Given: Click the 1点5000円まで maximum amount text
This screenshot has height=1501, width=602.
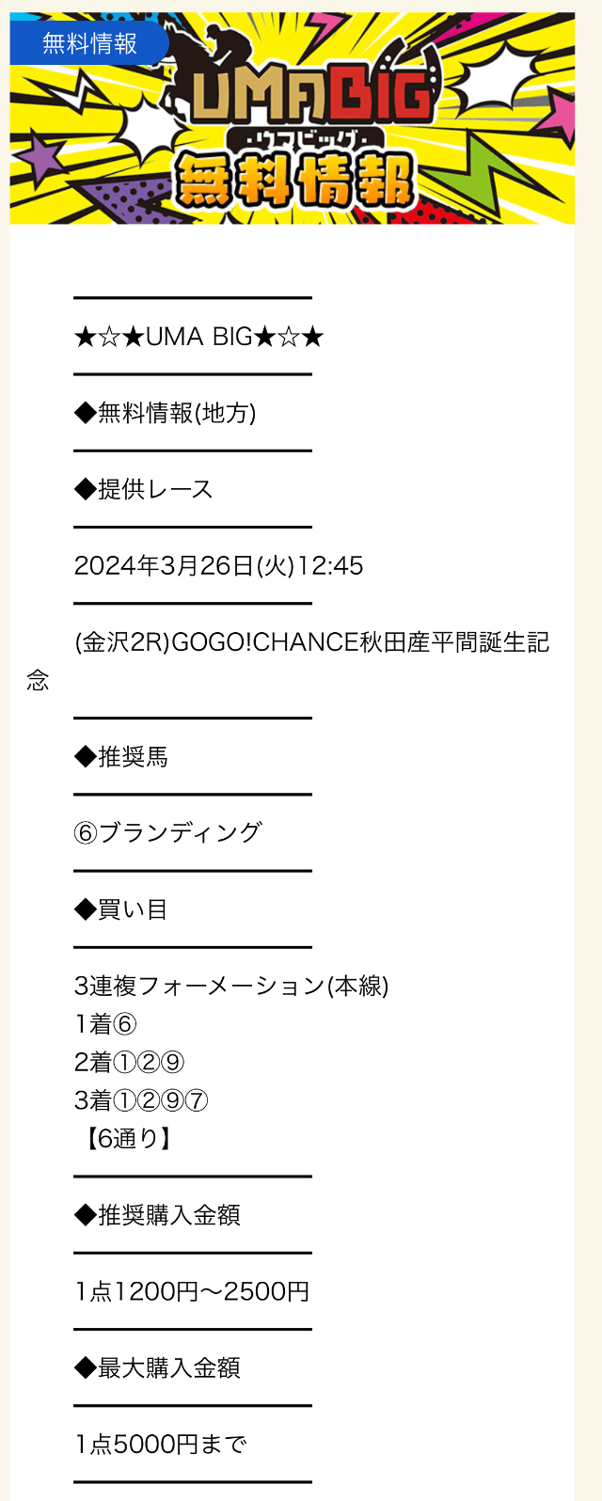Looking at the screenshot, I should tap(160, 1444).
